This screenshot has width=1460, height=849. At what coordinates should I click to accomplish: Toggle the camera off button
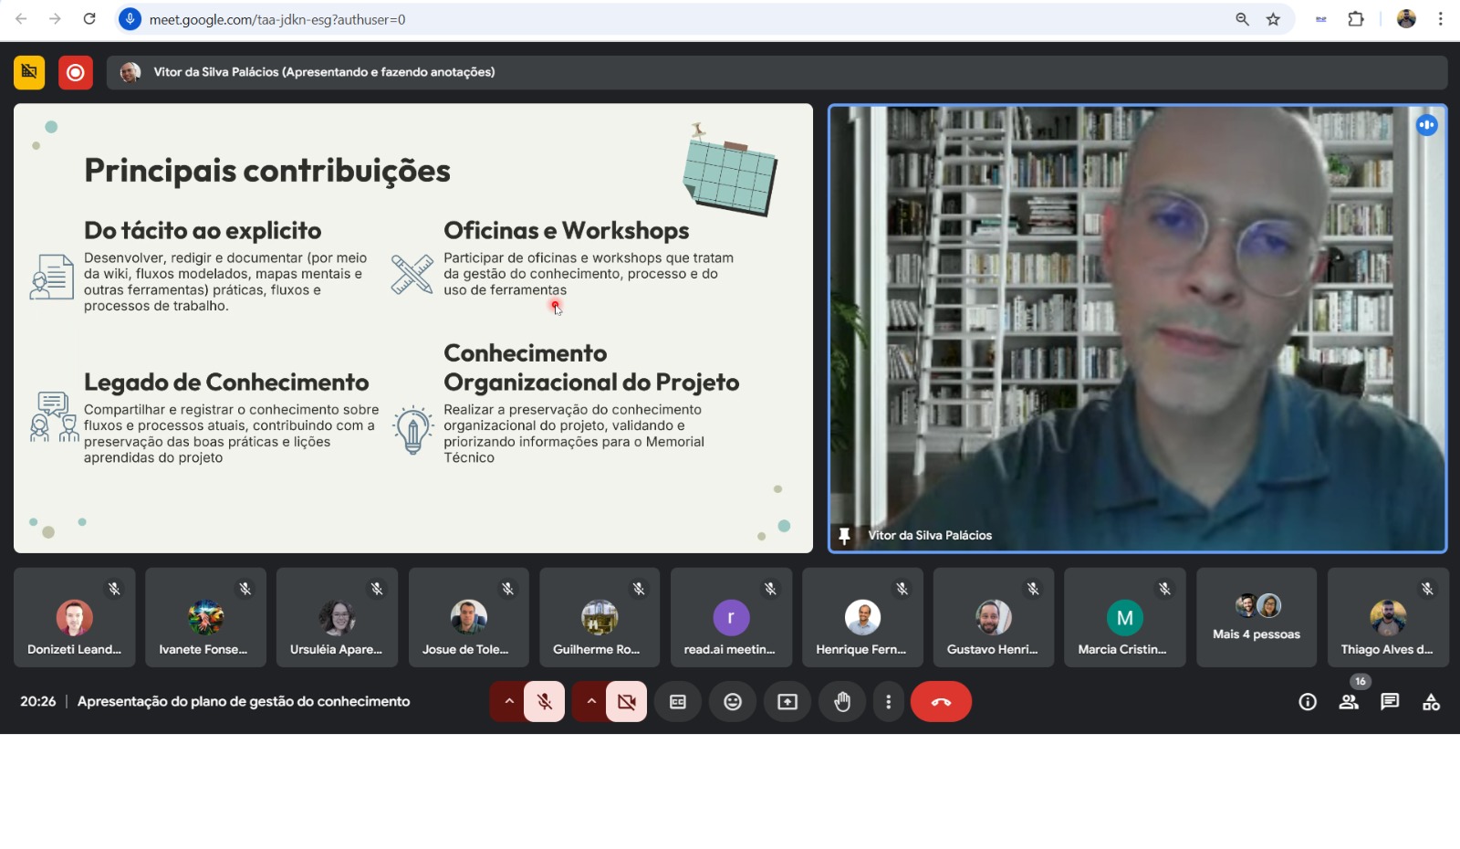pyautogui.click(x=627, y=702)
